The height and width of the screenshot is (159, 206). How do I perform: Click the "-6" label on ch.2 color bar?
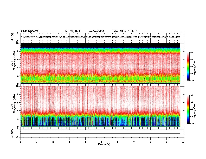point(192,95)
